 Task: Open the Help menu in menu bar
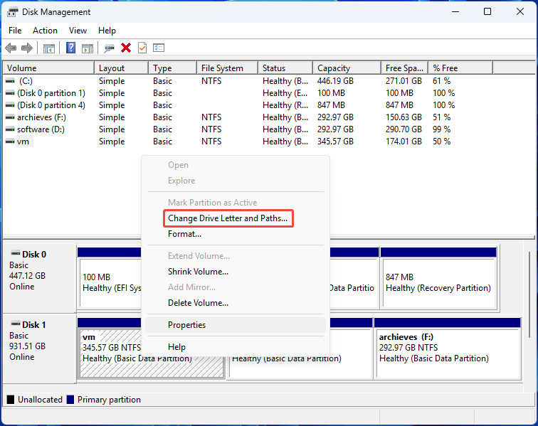point(107,31)
